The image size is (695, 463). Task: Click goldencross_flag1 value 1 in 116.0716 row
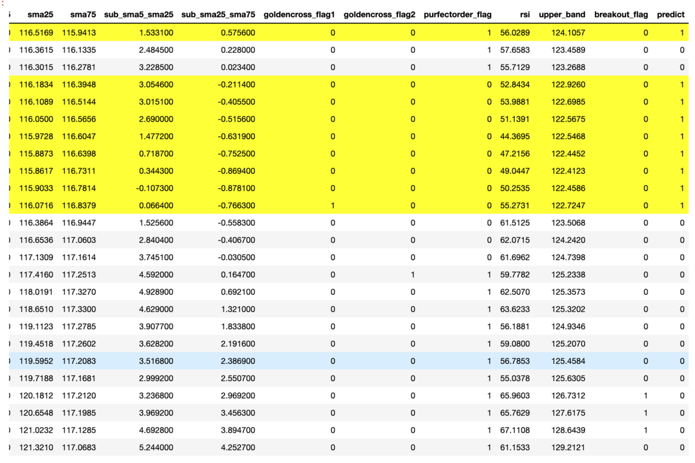click(332, 206)
